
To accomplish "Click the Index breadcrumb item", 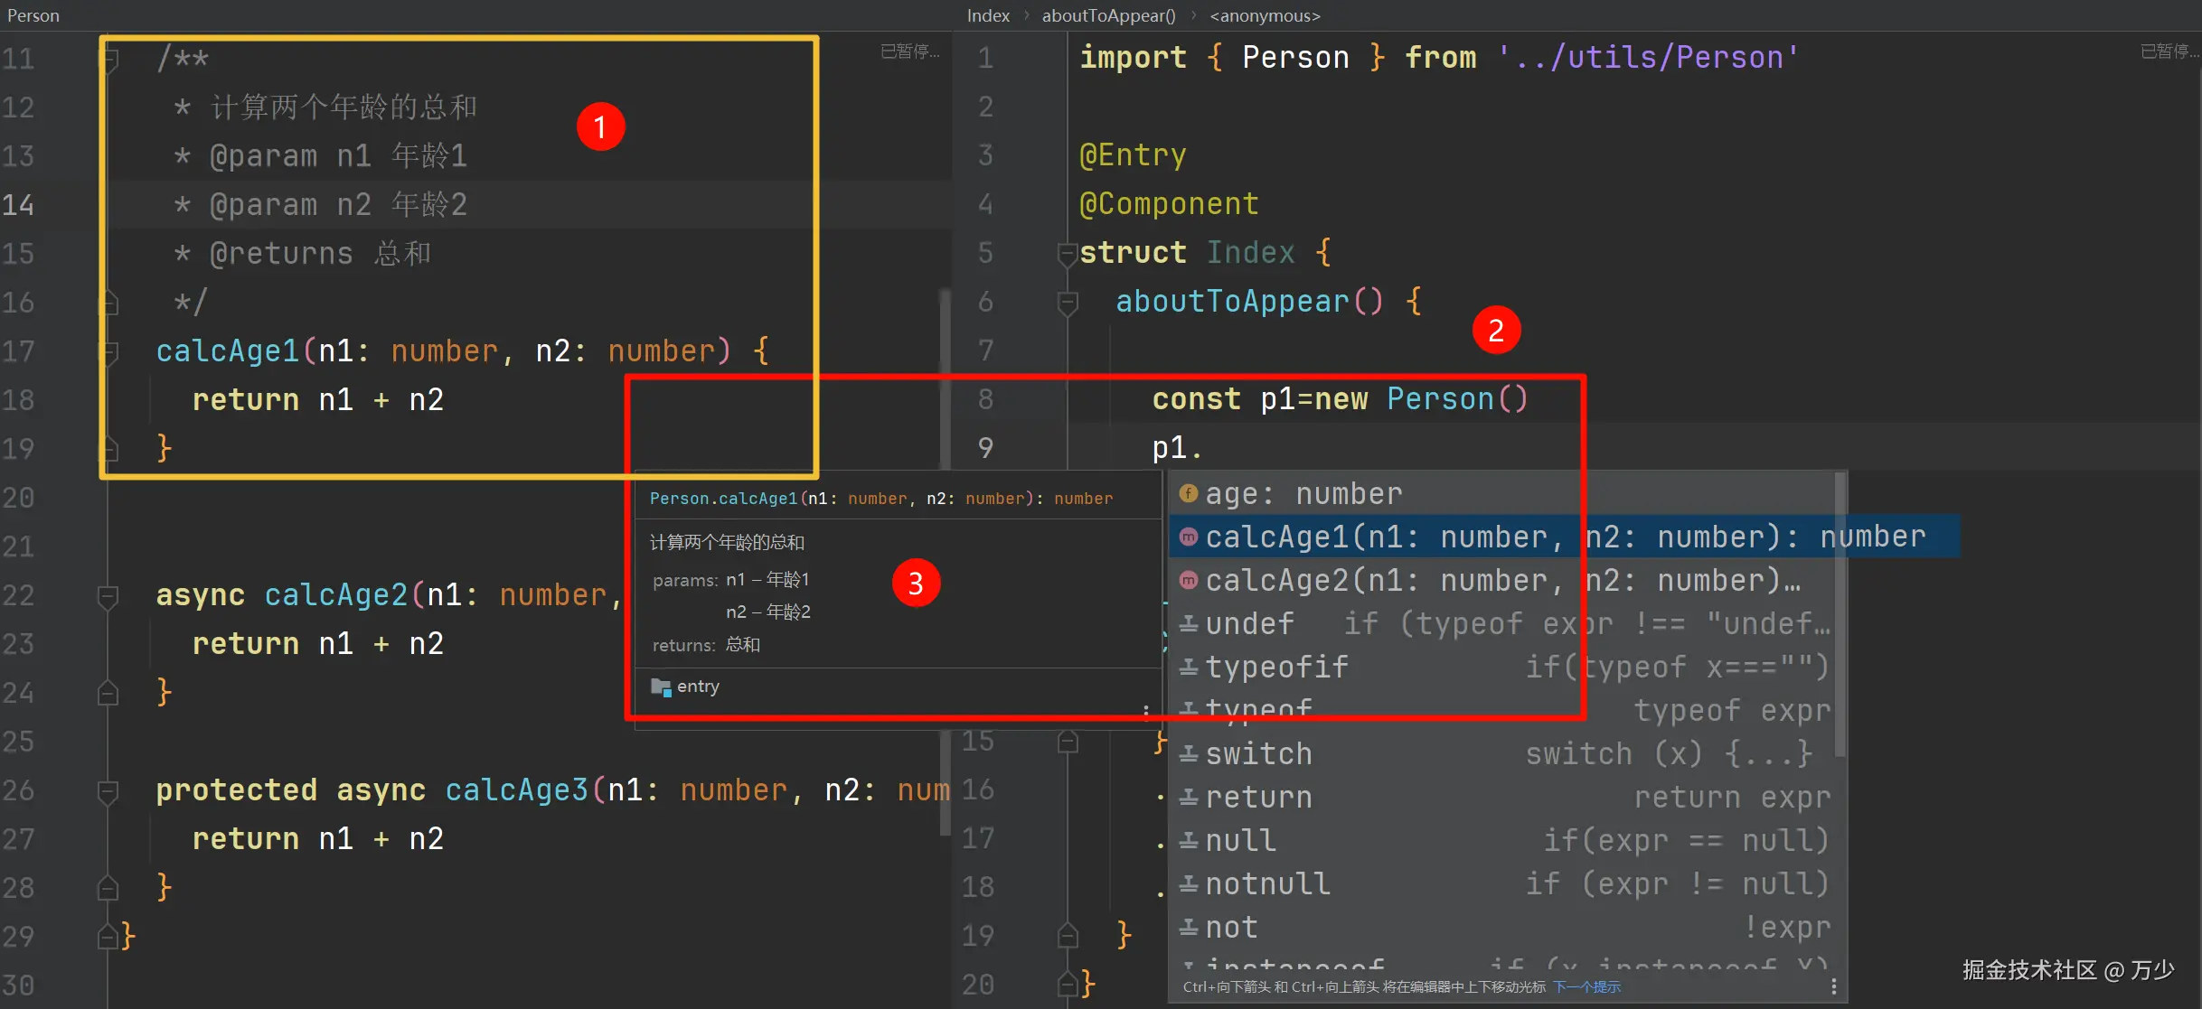I will (x=987, y=15).
